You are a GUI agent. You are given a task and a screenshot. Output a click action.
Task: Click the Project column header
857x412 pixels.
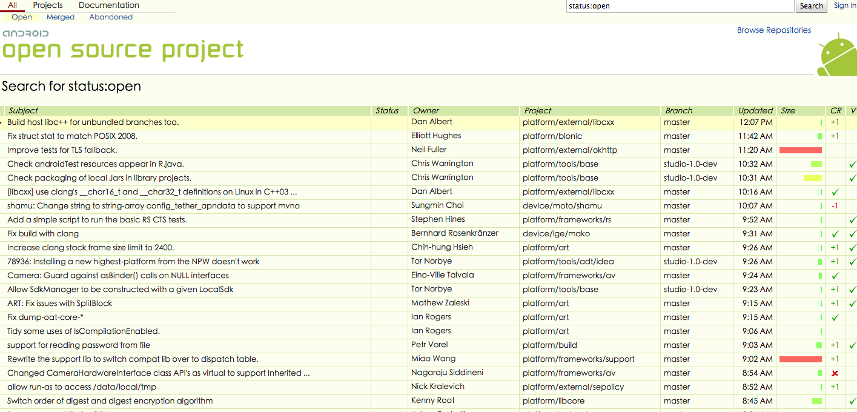point(538,110)
